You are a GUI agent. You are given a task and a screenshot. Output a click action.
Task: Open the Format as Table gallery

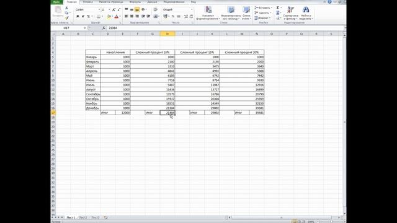click(231, 13)
